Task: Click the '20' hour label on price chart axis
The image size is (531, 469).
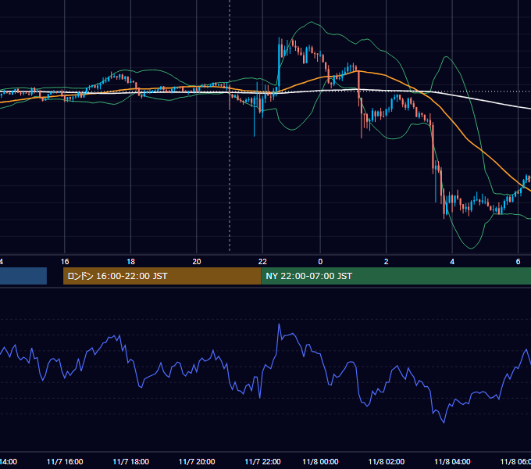Action: coord(197,262)
